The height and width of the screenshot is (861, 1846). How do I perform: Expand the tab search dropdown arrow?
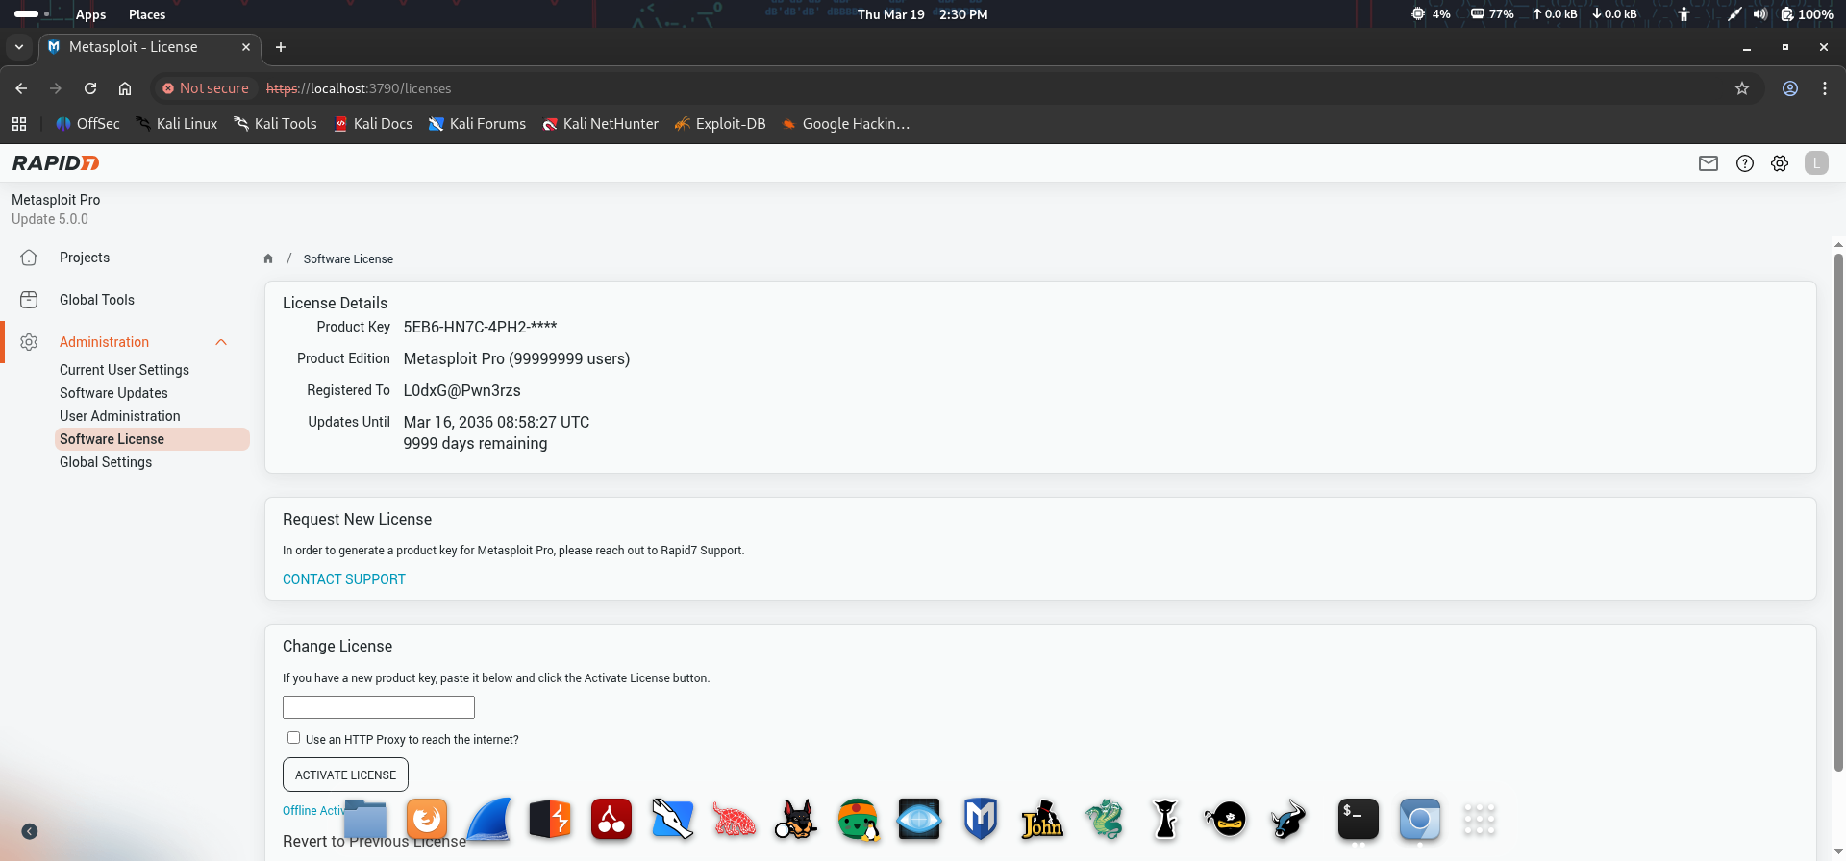coord(19,47)
